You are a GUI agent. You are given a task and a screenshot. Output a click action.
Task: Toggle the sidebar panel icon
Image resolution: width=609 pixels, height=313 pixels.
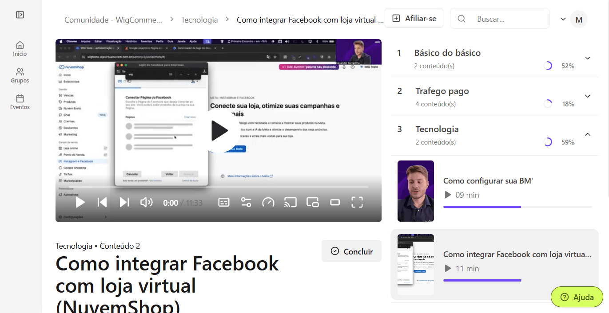[20, 15]
